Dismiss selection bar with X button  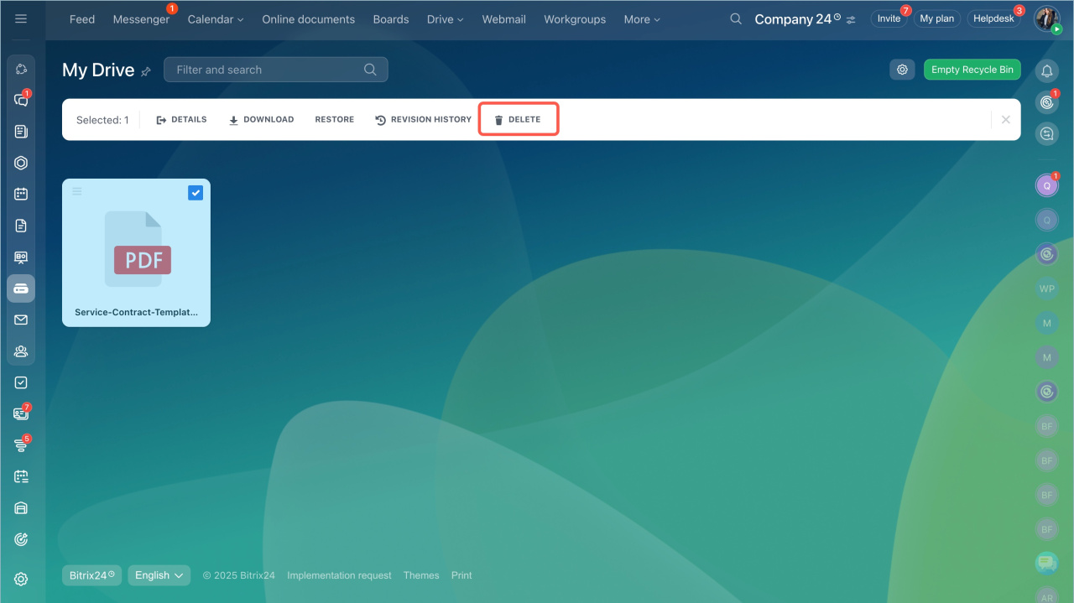tap(1005, 120)
